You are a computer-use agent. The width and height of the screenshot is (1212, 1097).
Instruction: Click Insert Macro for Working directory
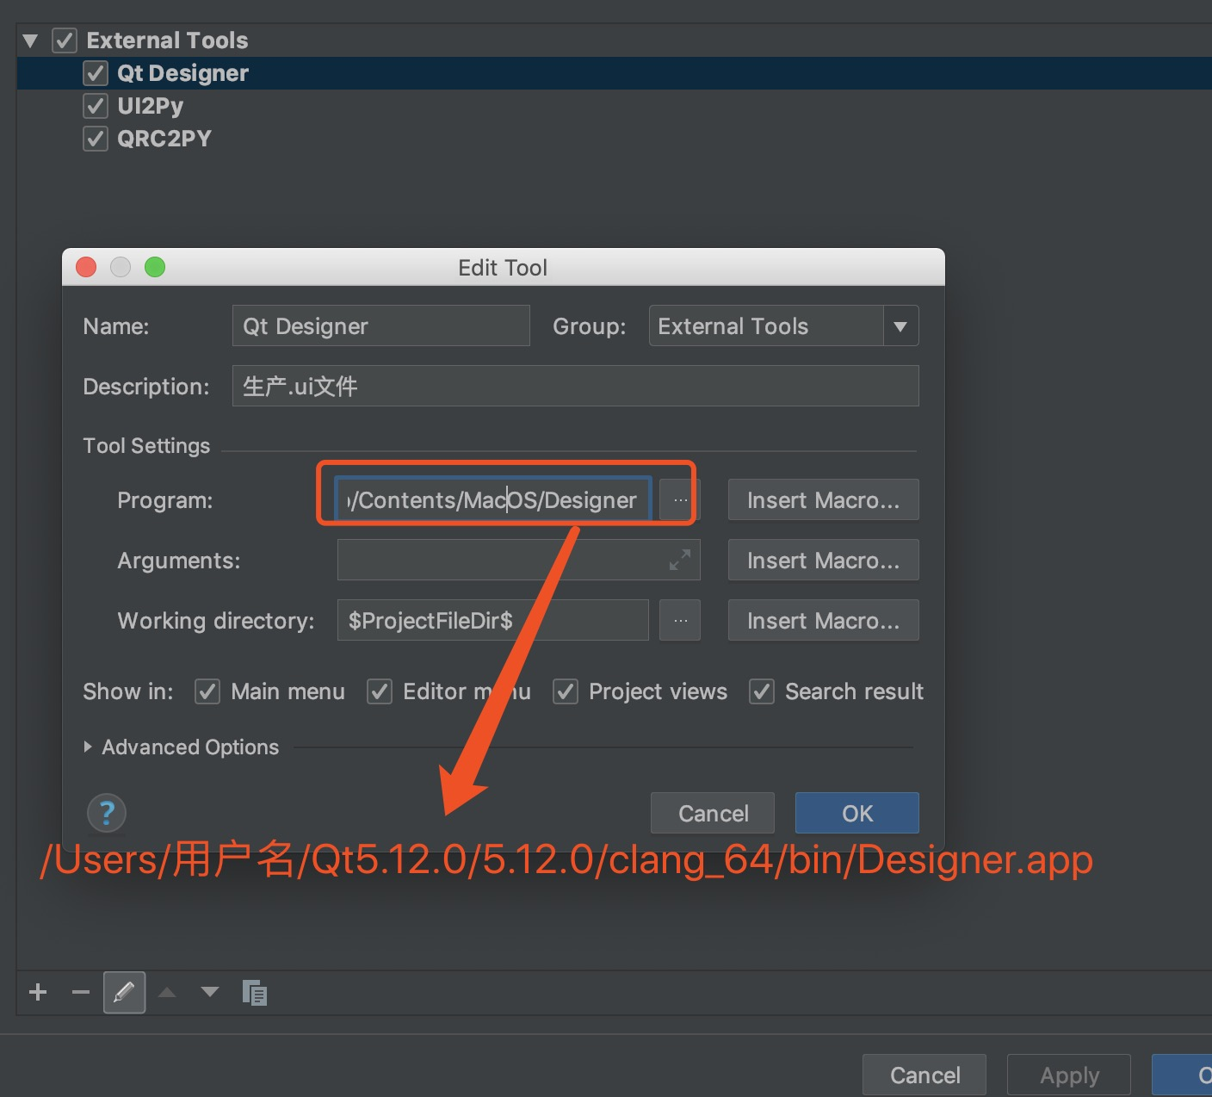pos(823,621)
